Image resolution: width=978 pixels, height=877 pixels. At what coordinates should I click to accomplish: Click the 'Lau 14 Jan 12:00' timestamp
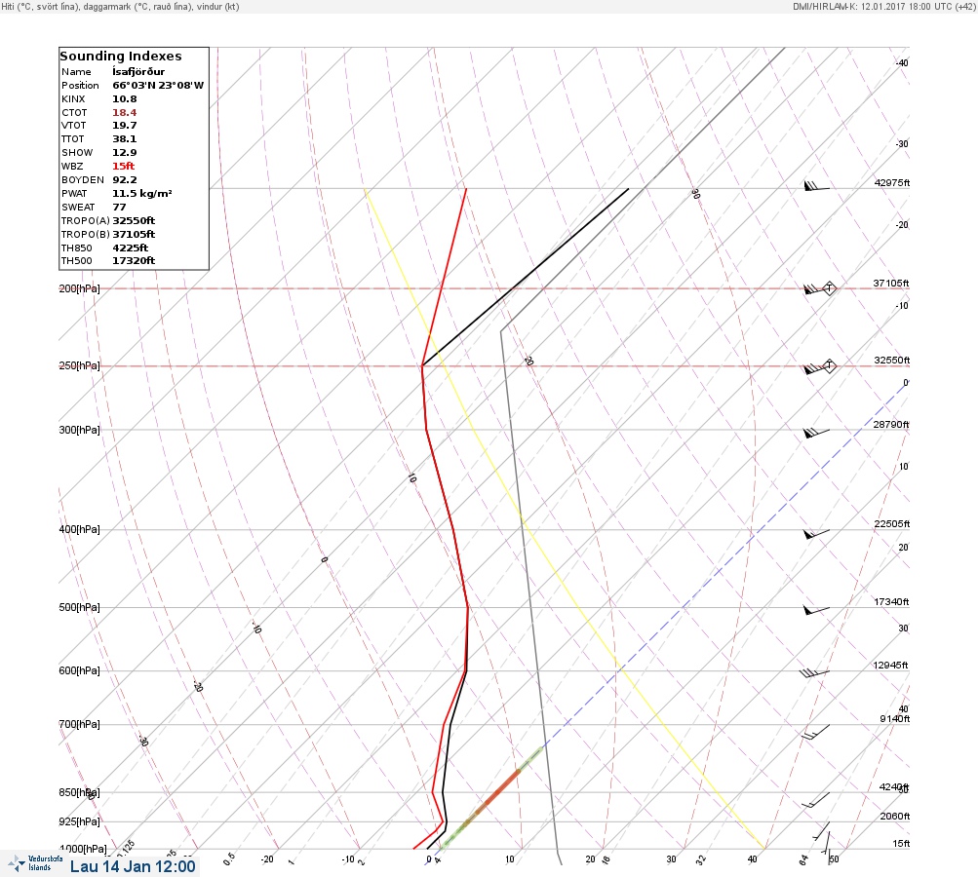[x=133, y=866]
